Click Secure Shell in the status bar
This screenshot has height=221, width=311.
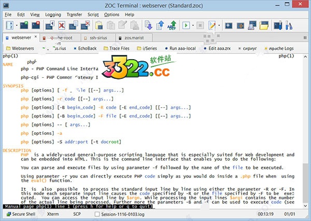[x=21, y=214]
